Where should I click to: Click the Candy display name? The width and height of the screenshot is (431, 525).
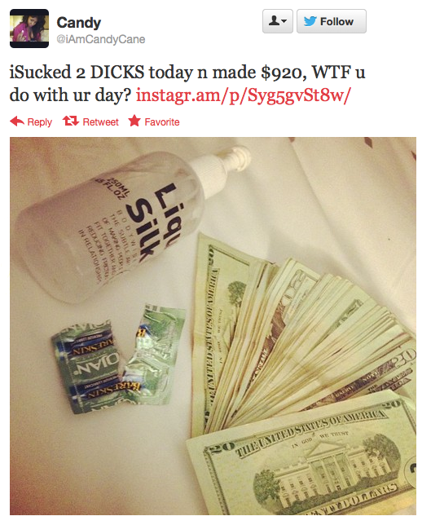(x=79, y=23)
